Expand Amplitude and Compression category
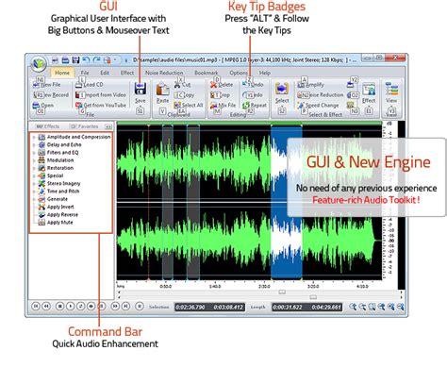 coord(34,137)
